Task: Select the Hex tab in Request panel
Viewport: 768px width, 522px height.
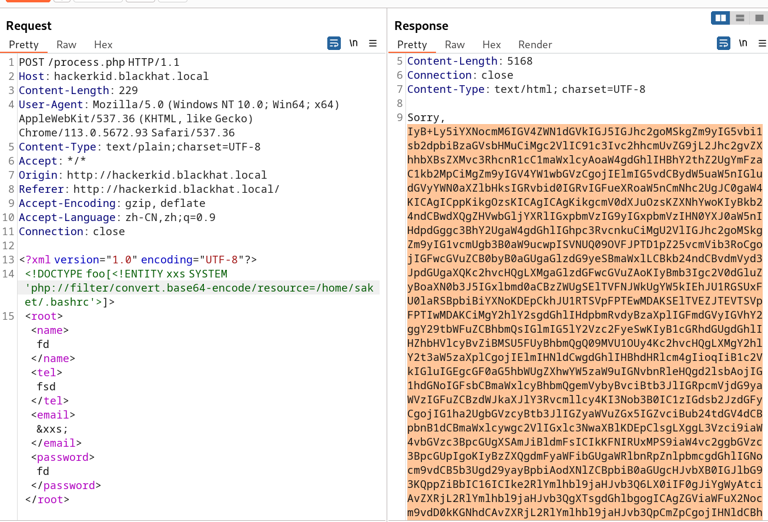Action: coord(103,45)
